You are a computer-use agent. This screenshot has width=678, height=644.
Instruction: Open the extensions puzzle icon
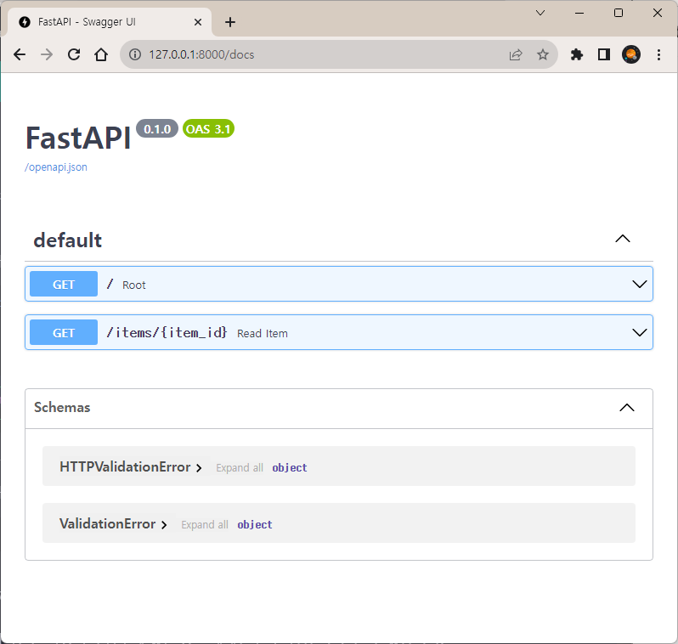(x=577, y=54)
